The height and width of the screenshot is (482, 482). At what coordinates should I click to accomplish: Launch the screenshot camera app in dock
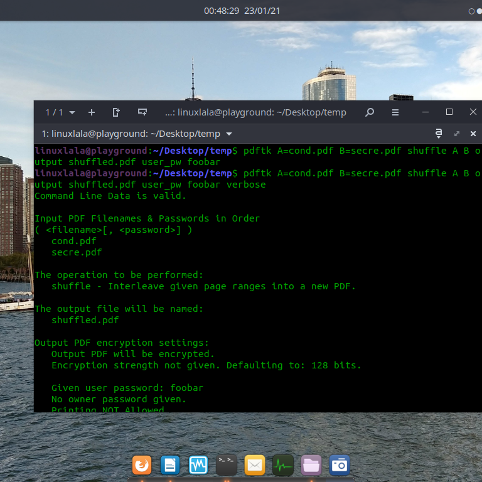click(x=340, y=465)
